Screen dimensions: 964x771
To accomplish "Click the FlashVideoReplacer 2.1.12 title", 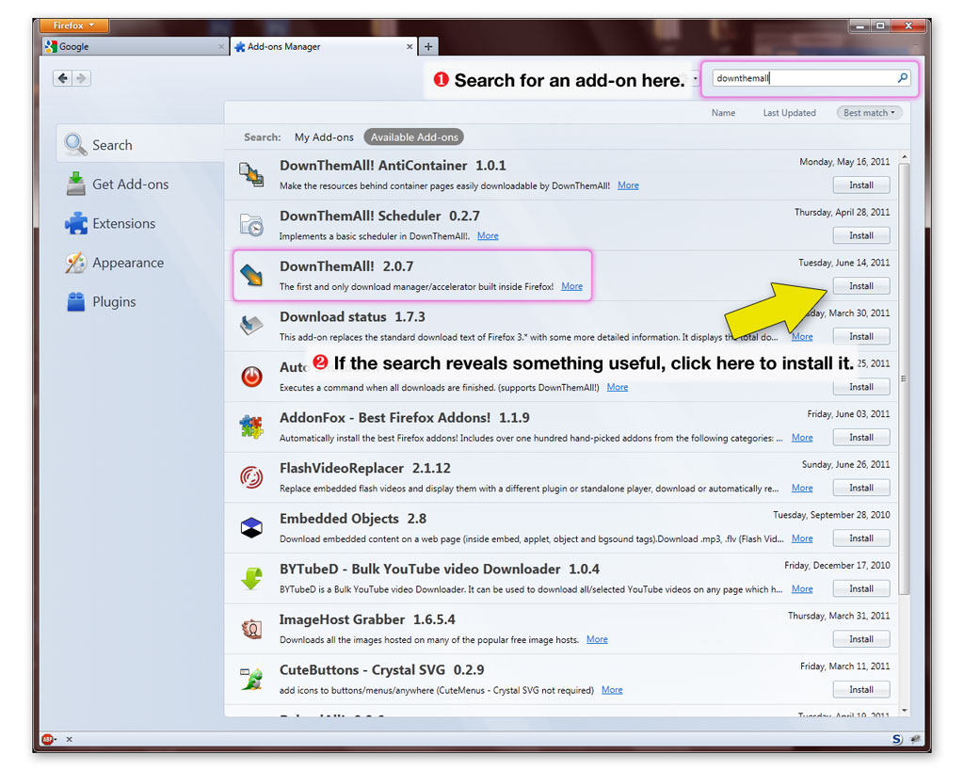I will pyautogui.click(x=365, y=468).
